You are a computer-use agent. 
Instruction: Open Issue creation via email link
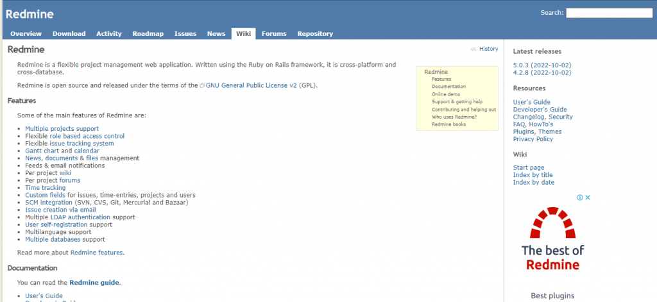tap(60, 210)
